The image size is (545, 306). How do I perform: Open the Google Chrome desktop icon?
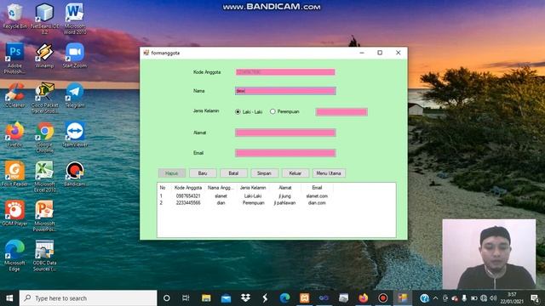(44, 138)
